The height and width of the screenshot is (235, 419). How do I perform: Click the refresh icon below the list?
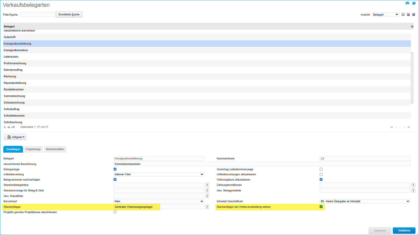(5, 127)
